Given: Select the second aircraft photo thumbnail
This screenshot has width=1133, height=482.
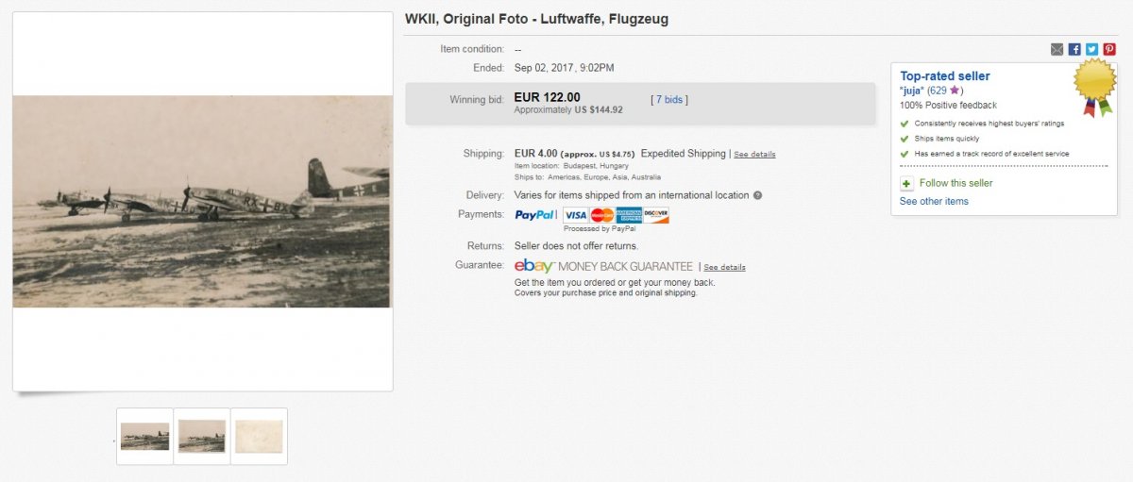Looking at the screenshot, I should [202, 436].
